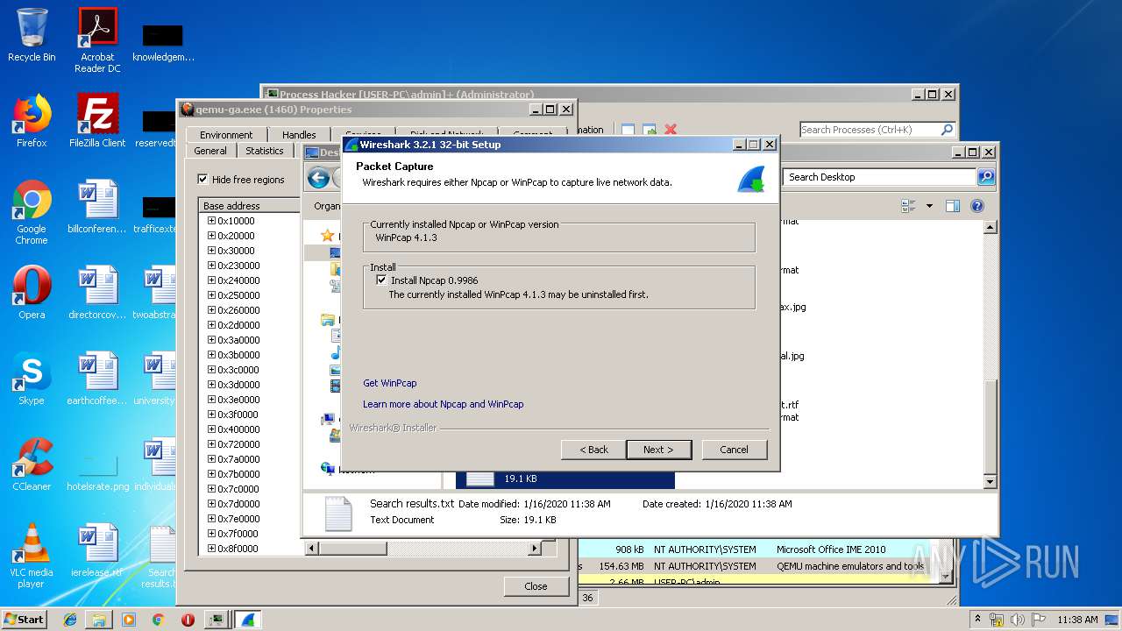Image resolution: width=1122 pixels, height=631 pixels.
Task: Expand memory region 0x3a0000
Action: [211, 340]
